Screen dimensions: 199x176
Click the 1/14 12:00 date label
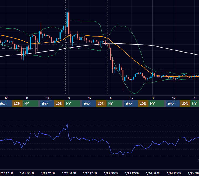point(174,173)
